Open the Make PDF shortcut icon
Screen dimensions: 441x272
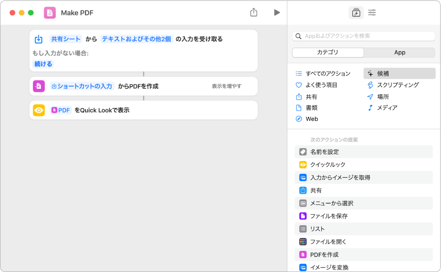click(x=50, y=12)
